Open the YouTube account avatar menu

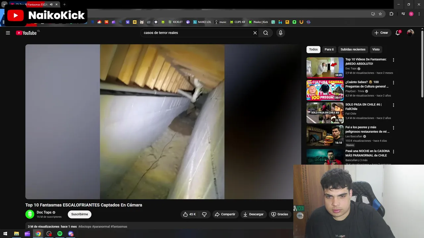point(410,33)
